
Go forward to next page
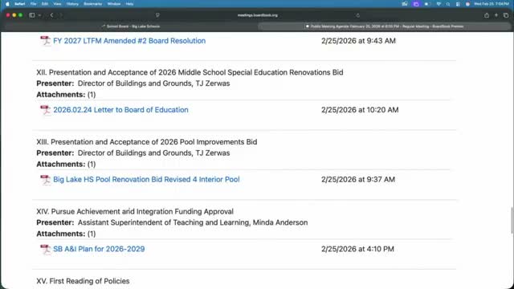click(x=61, y=15)
